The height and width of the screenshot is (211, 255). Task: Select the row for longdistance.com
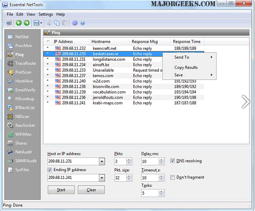point(103,59)
